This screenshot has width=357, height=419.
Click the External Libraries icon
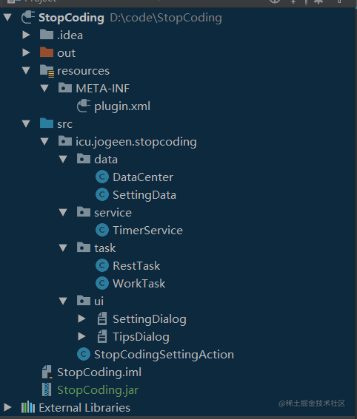pyautogui.click(x=28, y=407)
